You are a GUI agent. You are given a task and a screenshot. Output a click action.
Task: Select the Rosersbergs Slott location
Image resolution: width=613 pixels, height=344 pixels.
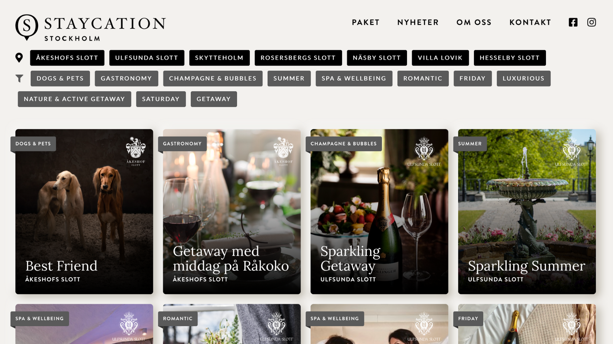(x=298, y=58)
